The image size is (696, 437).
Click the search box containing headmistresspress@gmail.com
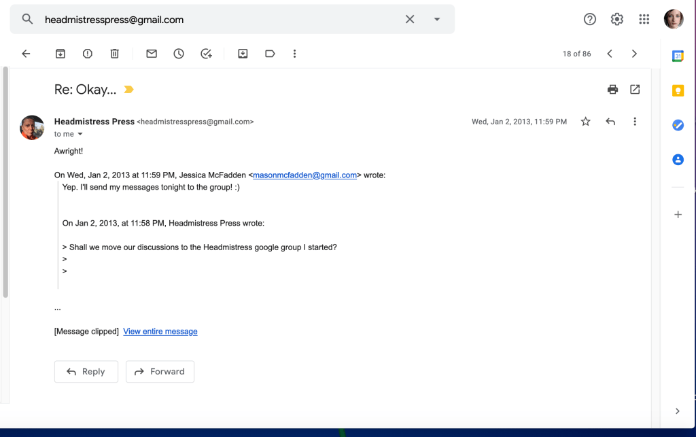pos(217,20)
